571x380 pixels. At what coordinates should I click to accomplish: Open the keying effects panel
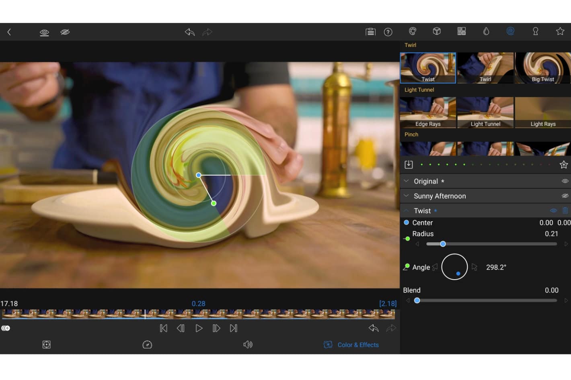pyautogui.click(x=535, y=31)
